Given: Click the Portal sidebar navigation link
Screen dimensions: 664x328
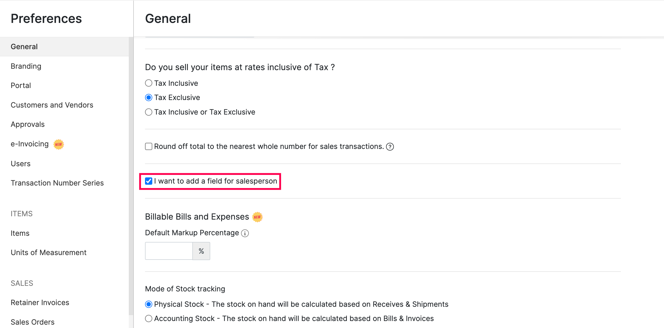Looking at the screenshot, I should [22, 85].
